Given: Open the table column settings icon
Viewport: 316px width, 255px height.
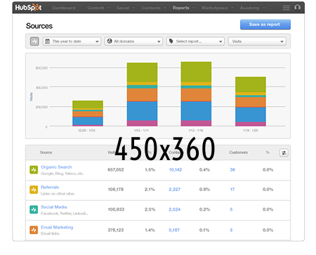Looking at the screenshot, I should (284, 153).
